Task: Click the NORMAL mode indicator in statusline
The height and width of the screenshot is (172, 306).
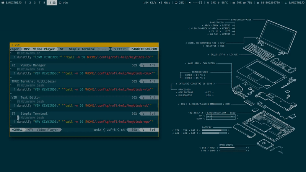Action: [x=17, y=130]
